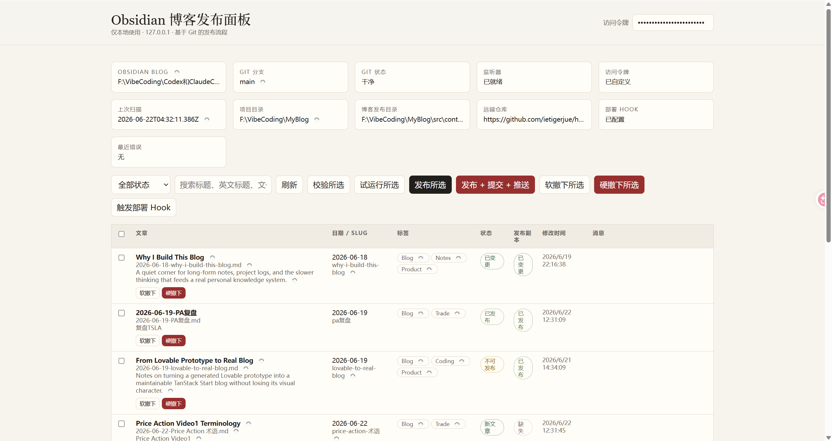Trigger the 触发部署 Hook button
This screenshot has width=832, height=441.
point(144,207)
